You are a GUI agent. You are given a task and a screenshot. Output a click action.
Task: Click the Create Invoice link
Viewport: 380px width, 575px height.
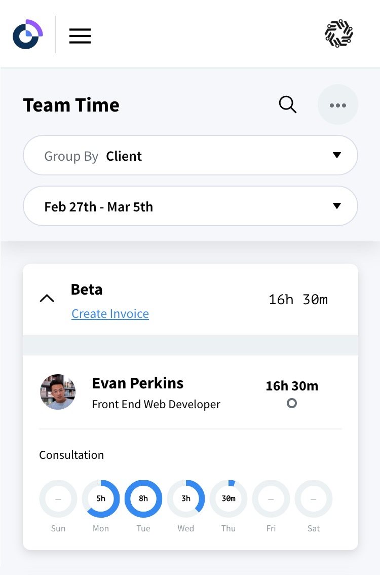pyautogui.click(x=110, y=314)
